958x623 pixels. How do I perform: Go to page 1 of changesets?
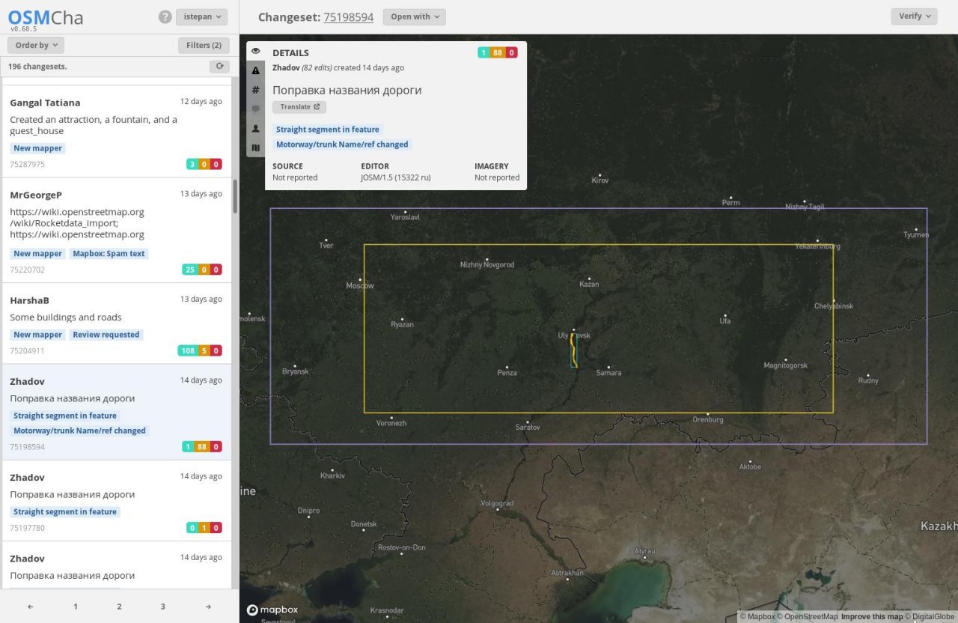point(76,607)
